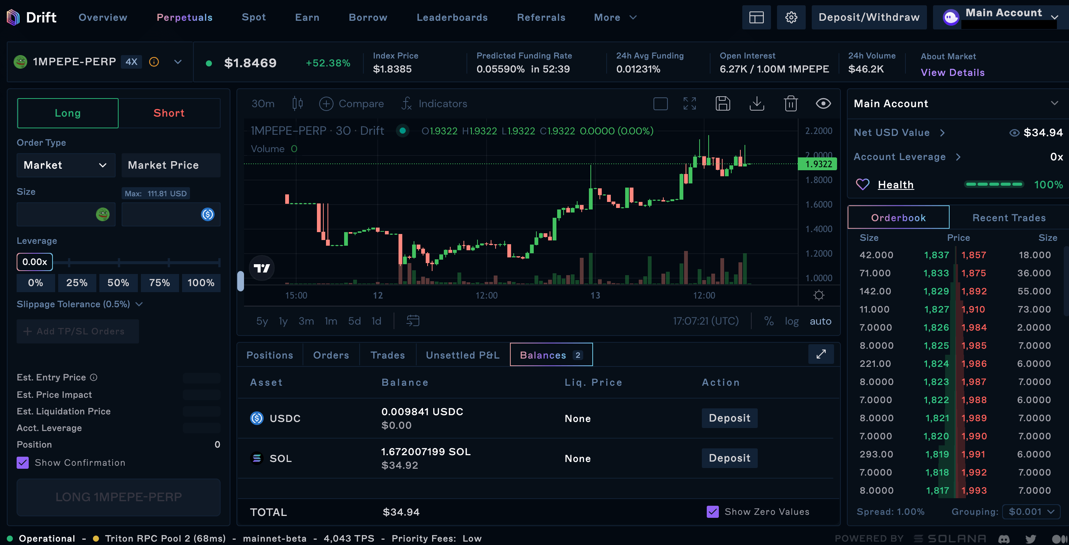
Task: Click the Est. Entry Price info icon
Action: pyautogui.click(x=94, y=377)
